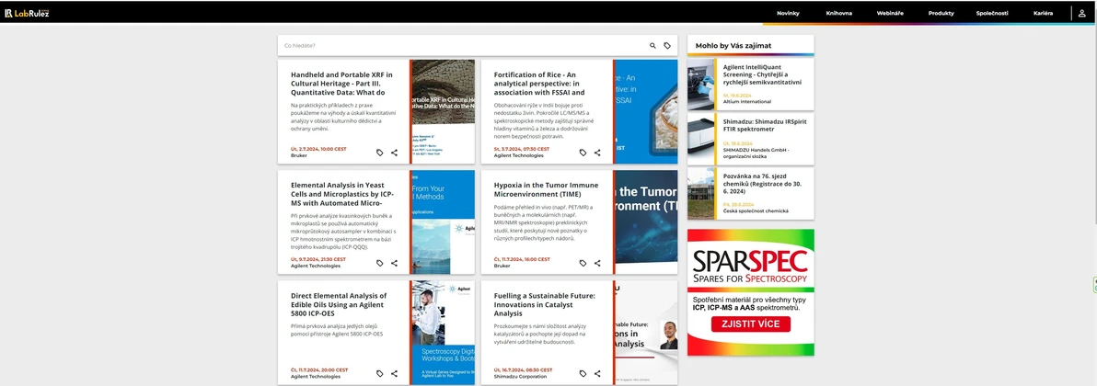
Task: Share the Hypoxia in the Tumor webinar
Action: [597, 263]
